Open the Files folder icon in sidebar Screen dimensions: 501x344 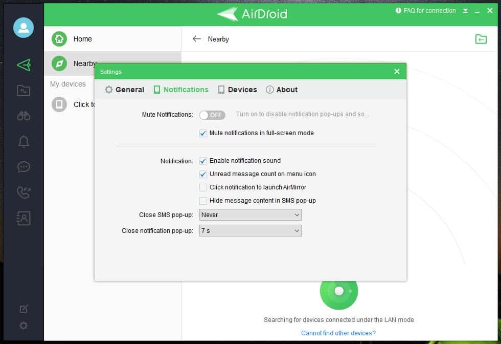point(24,91)
